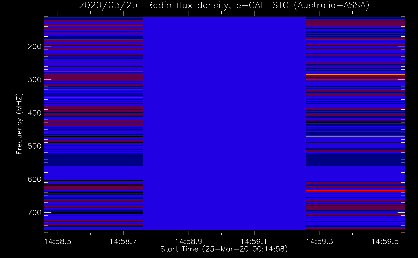The image size is (418, 258).
Task: Click the 'e-CALLISTO (Australia-ASSA)' title text
Action: click(303, 5)
